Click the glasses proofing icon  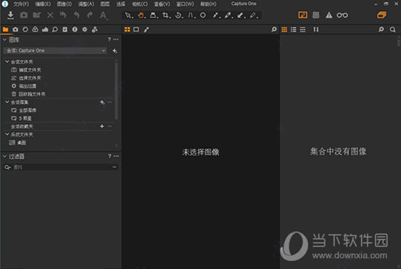342,15
